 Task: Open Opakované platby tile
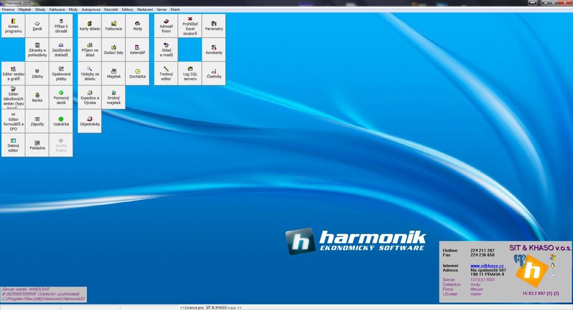point(61,73)
